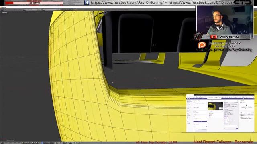Click the info editor type icon at top-left

2,10
